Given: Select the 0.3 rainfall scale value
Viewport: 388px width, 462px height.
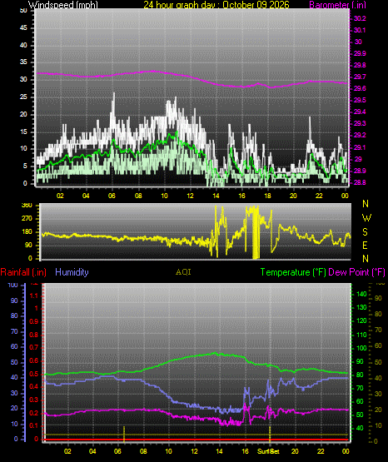Looking at the screenshot, I should 34,400.
